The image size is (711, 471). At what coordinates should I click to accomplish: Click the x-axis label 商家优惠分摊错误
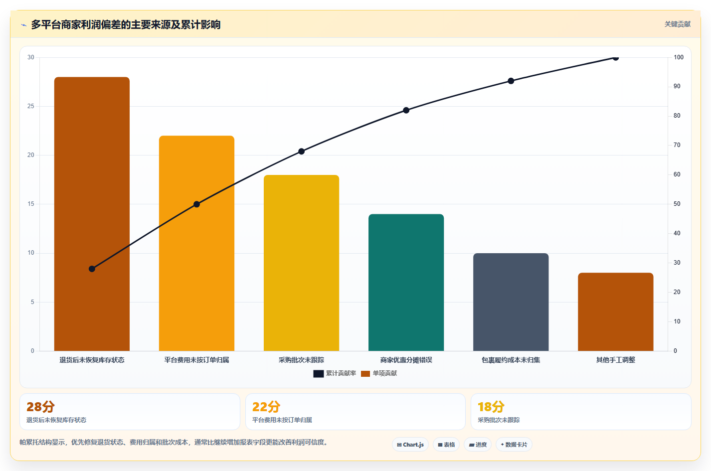[406, 360]
